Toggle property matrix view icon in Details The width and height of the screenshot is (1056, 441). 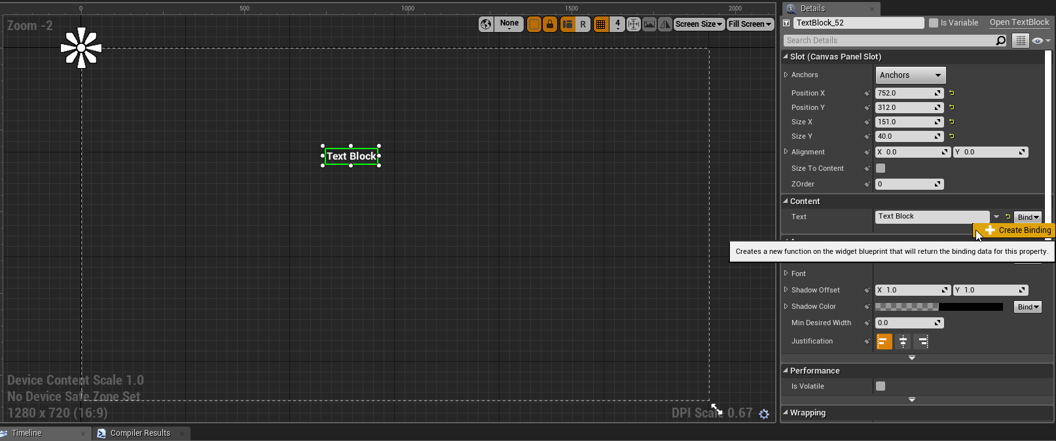pos(1021,41)
